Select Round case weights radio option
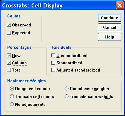Screen dimensions: 125x116 click(66, 89)
